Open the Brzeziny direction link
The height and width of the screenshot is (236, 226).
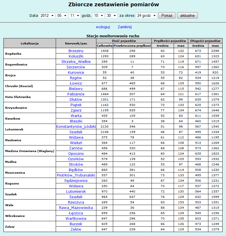[x=76, y=51]
